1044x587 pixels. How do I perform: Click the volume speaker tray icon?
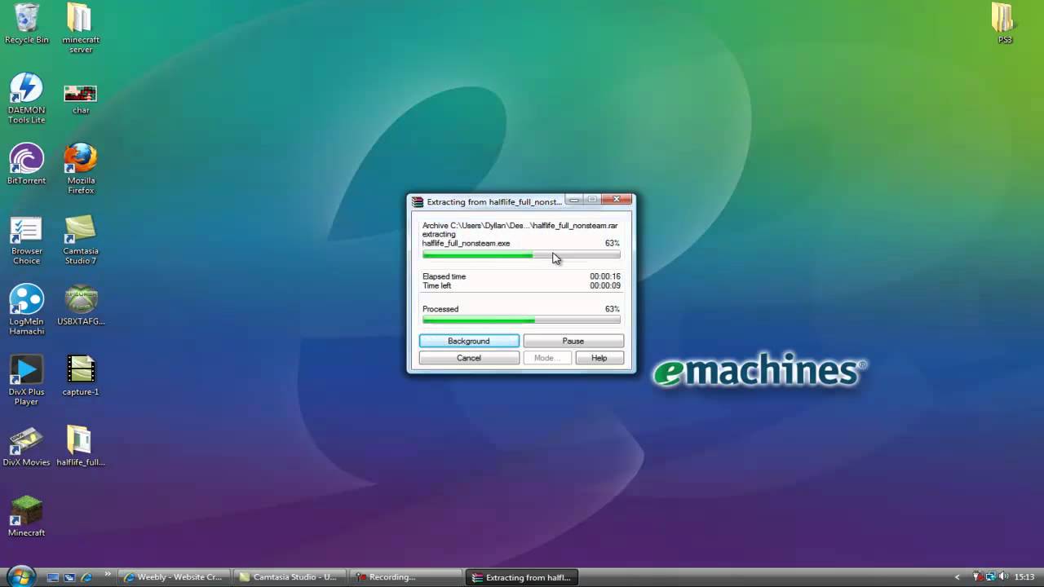coord(1005,577)
